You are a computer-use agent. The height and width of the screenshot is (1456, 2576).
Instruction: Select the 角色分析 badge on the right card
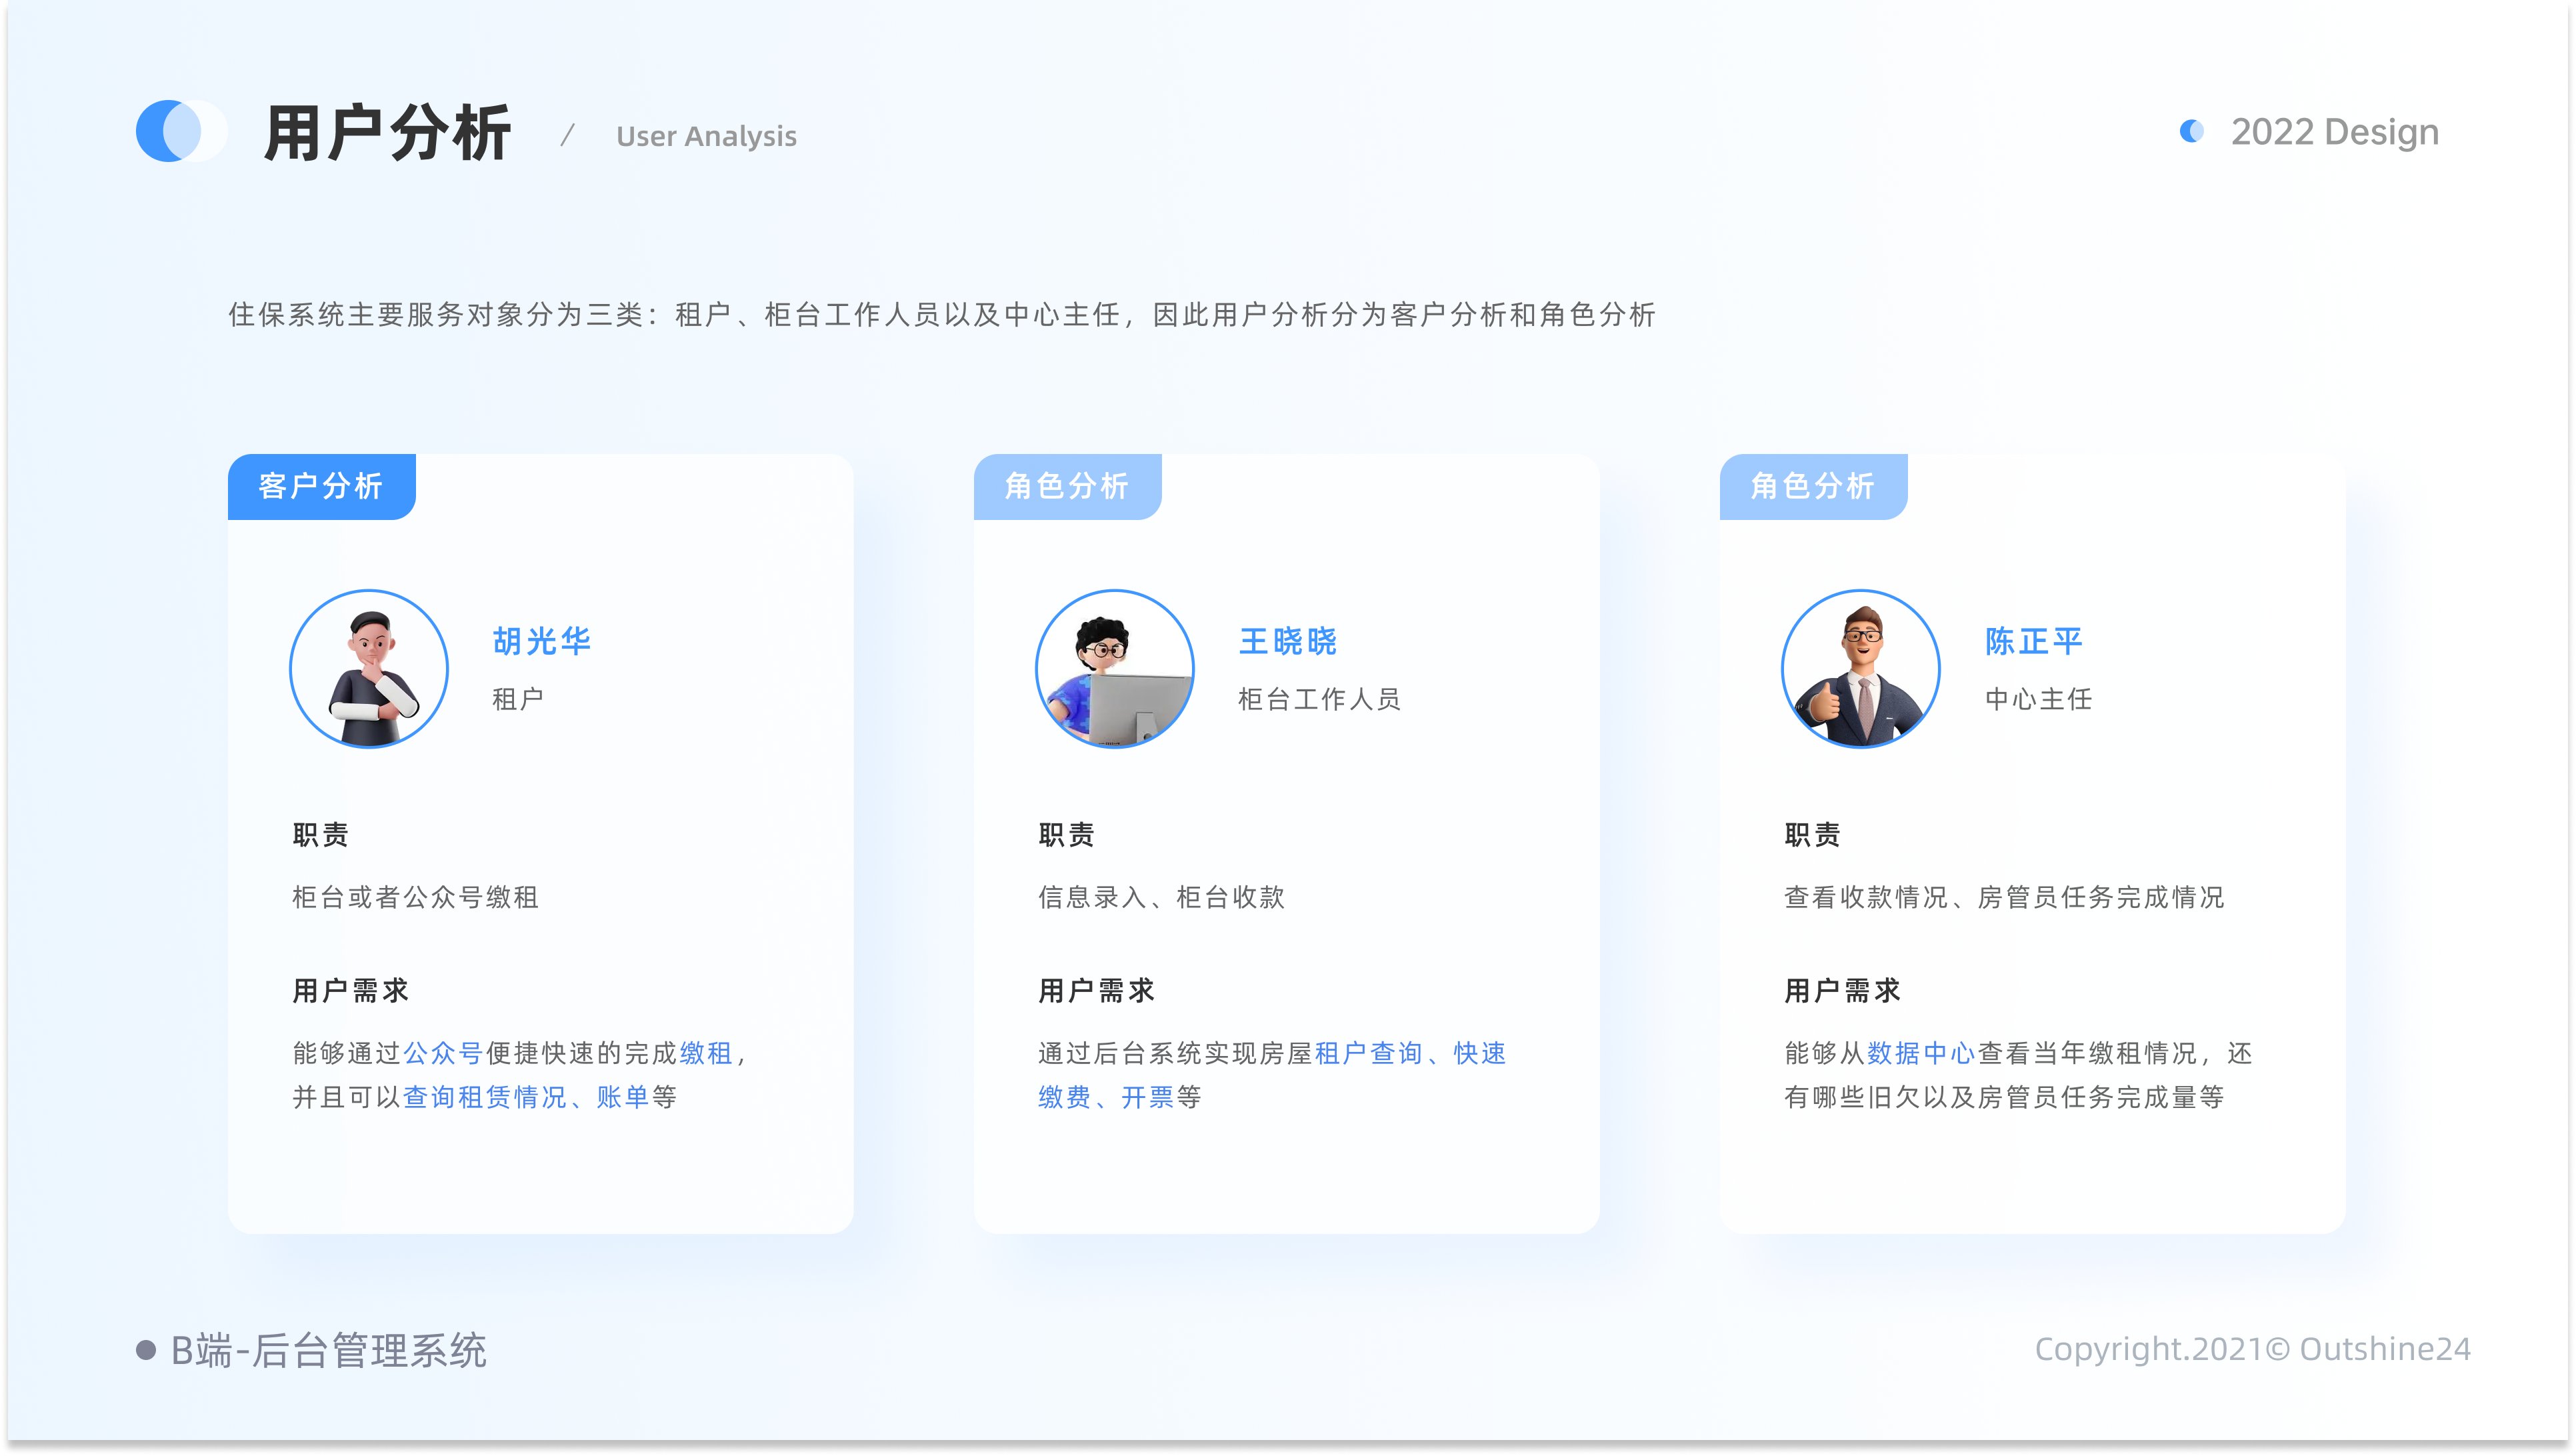pos(1813,487)
